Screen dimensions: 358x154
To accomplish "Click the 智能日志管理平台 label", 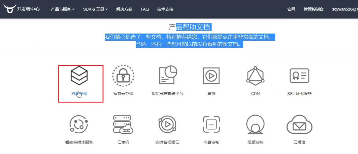I will (167, 94).
